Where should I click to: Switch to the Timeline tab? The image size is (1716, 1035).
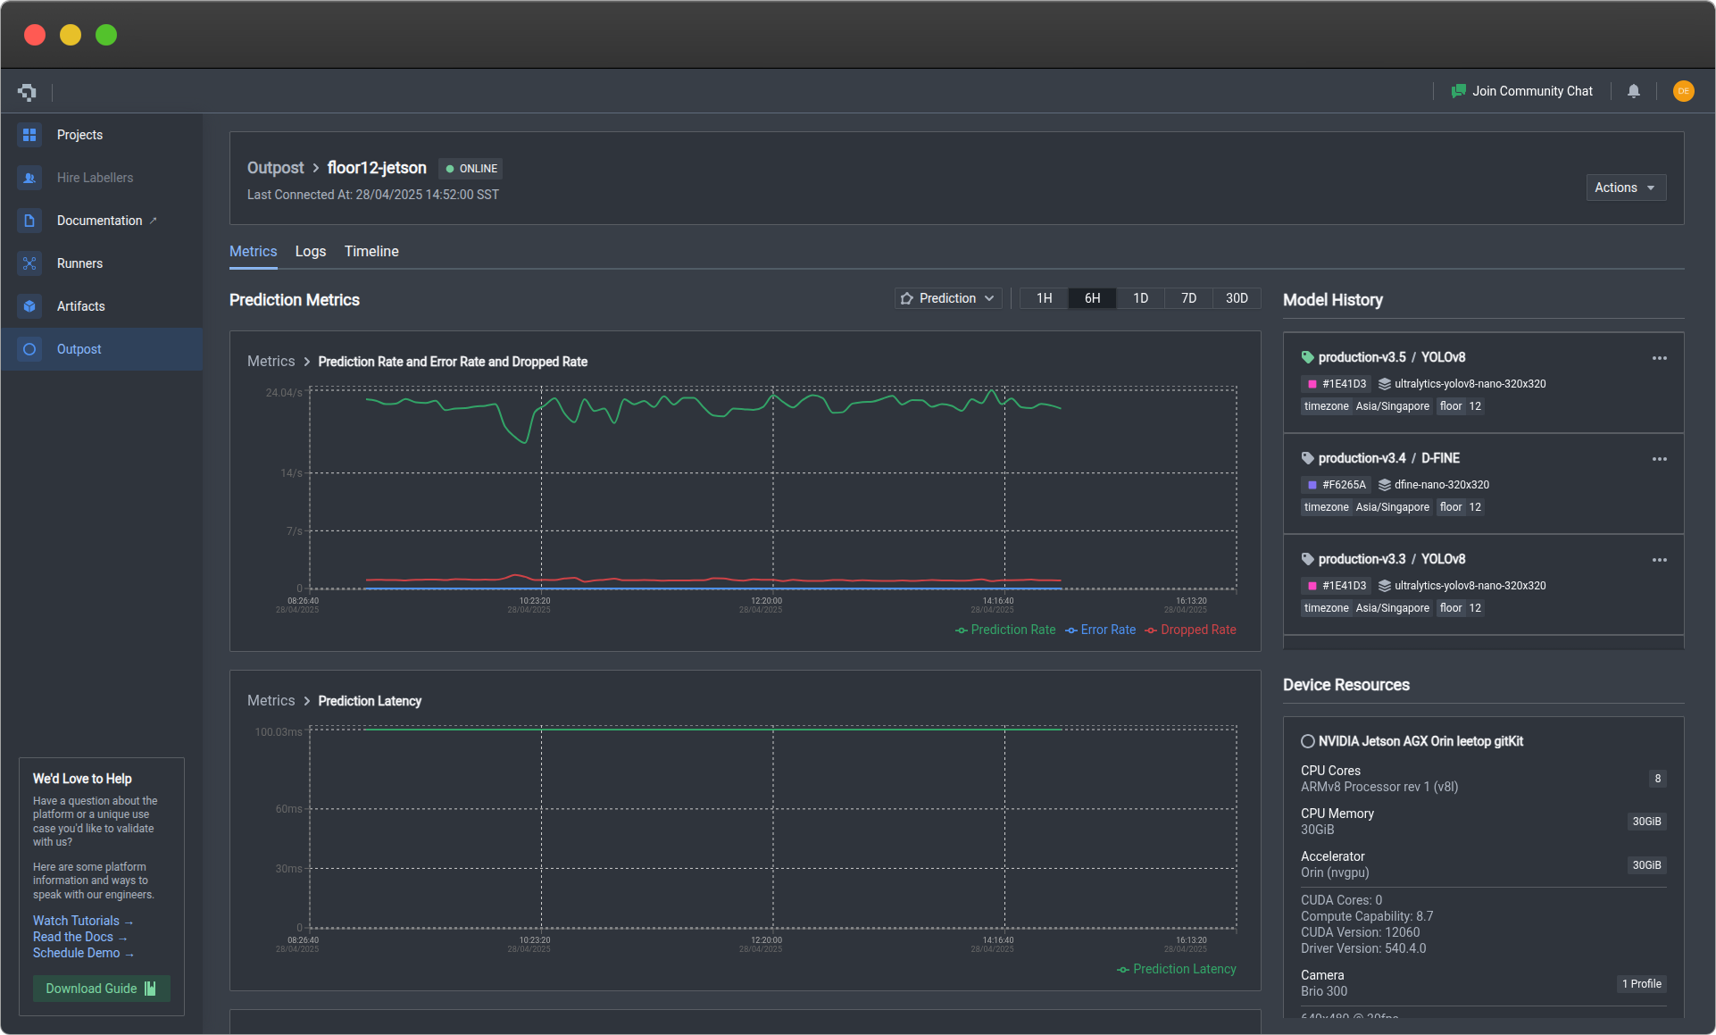(x=371, y=252)
